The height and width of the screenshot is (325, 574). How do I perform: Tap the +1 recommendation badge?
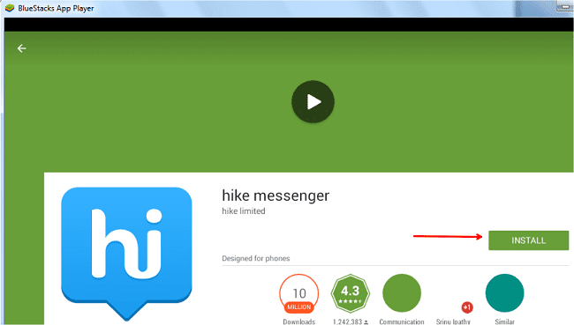(x=467, y=307)
